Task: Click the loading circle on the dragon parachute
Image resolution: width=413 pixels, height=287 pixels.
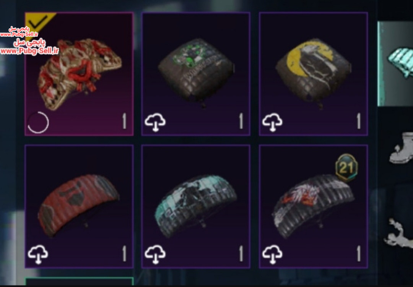Action: point(38,122)
